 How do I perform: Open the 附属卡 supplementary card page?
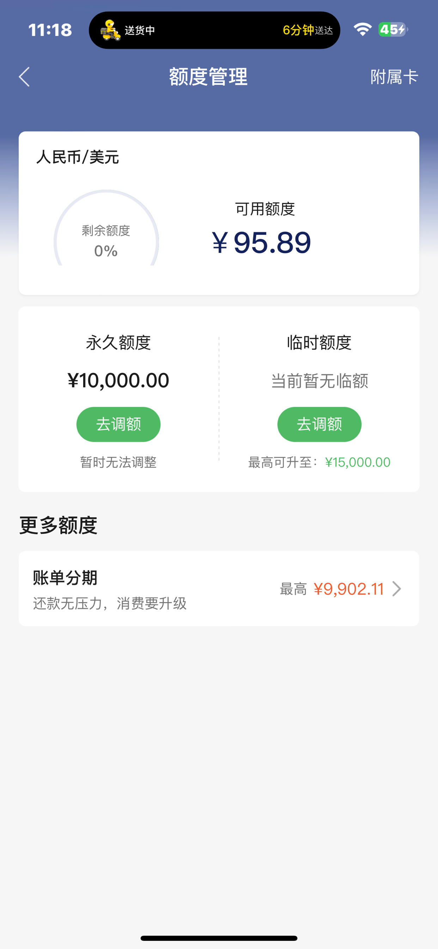[394, 77]
